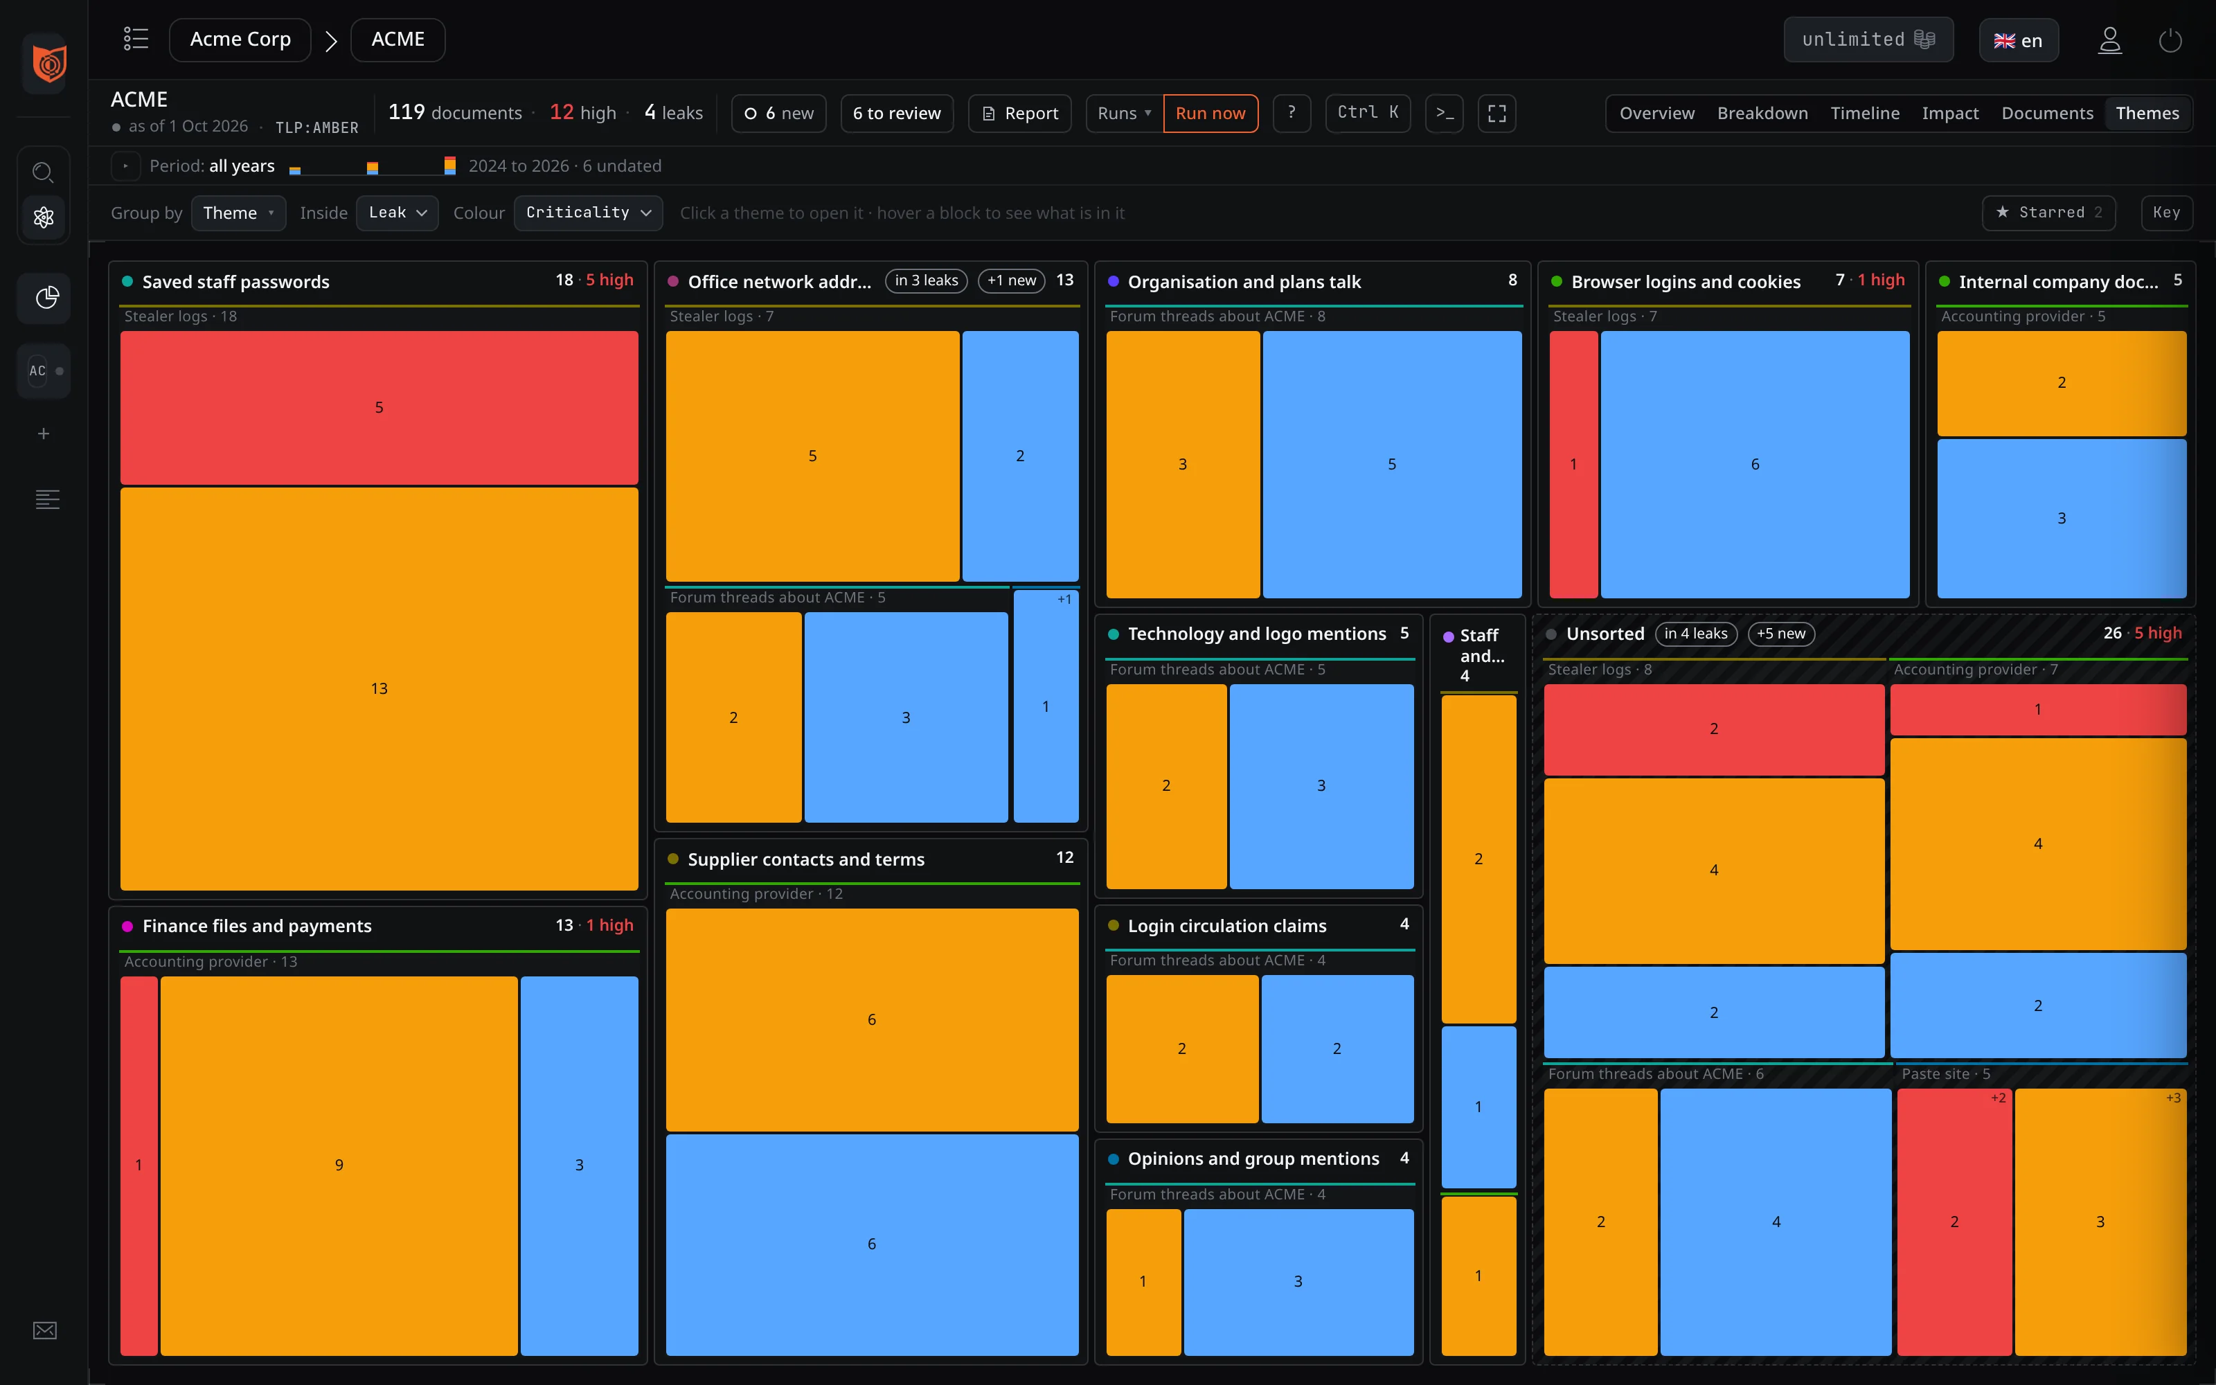This screenshot has width=2216, height=1385.
Task: Click the +5 new badge
Action: tap(1780, 633)
